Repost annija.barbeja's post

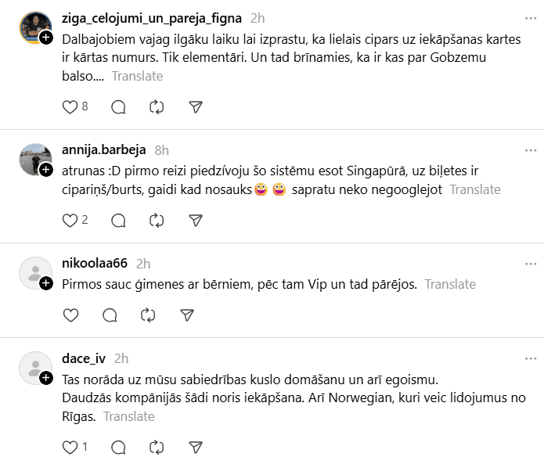157,220
